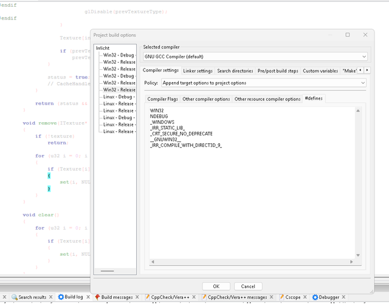This screenshot has width=389, height=305.
Task: Close the Build messages tab
Action: (137, 297)
